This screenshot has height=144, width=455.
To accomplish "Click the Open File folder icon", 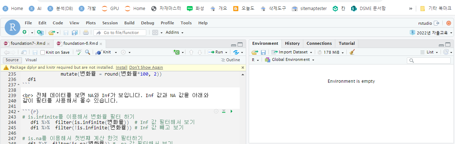I will pos(52,32).
